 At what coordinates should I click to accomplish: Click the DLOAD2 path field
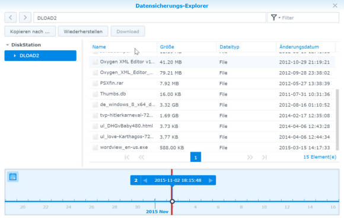149,18
